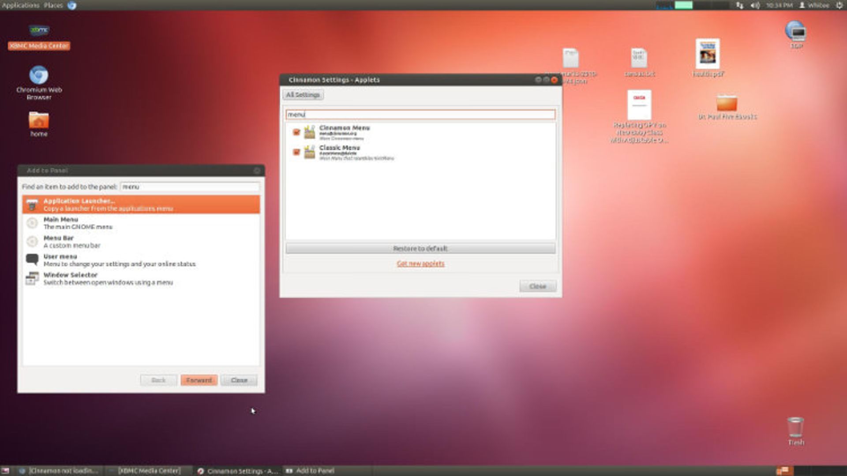Launch Chromium Web Browser desktop icon

point(39,75)
